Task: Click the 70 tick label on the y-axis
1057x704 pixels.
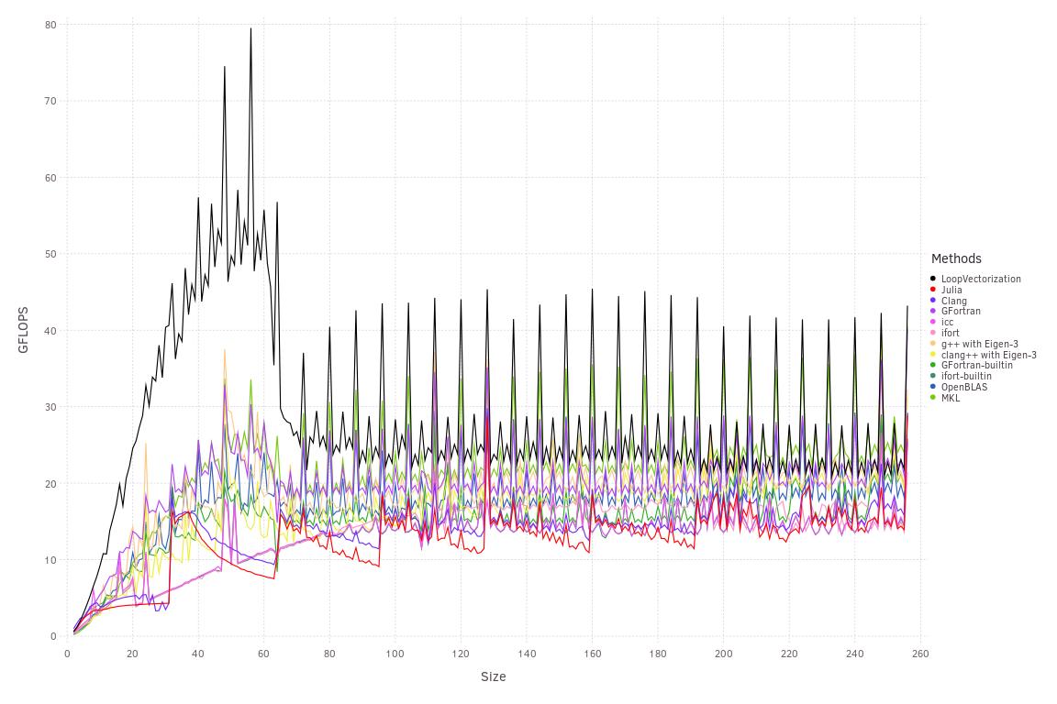Action: [x=51, y=101]
